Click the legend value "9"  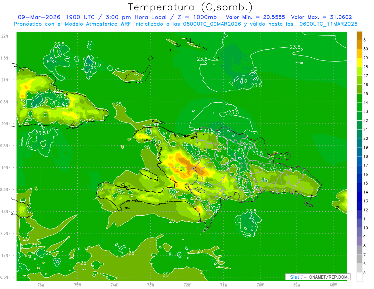pos(365,237)
